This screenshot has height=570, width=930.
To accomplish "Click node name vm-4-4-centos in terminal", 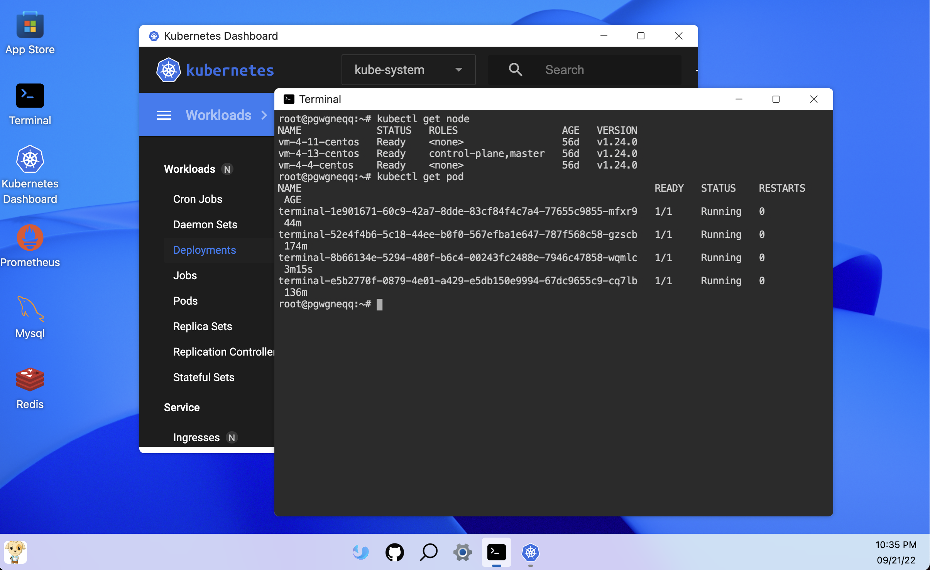I will [x=316, y=165].
